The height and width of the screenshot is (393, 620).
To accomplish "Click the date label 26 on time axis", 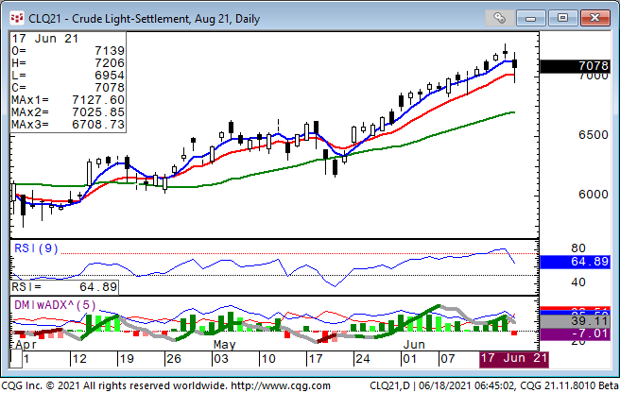I will [174, 359].
